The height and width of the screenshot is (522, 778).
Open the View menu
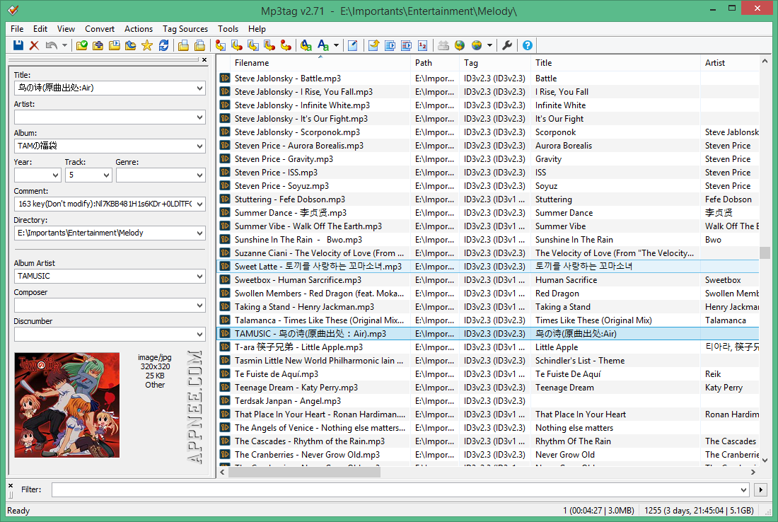point(66,29)
